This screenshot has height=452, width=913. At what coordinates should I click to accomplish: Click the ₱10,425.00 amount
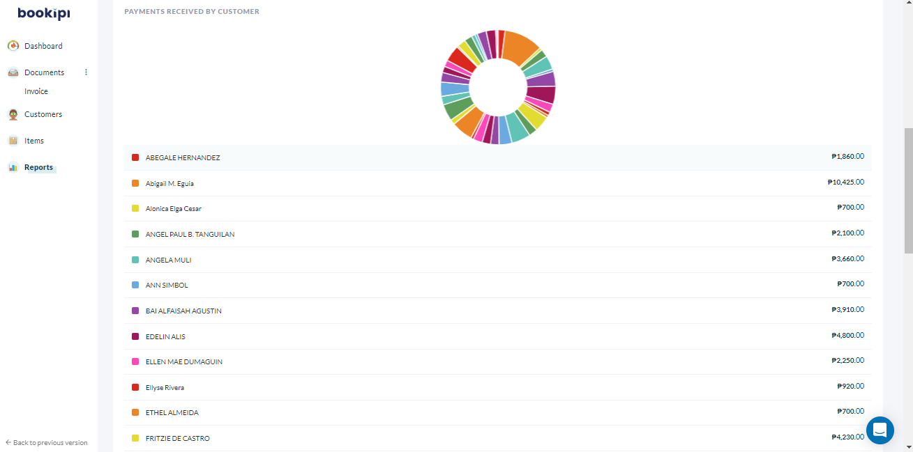click(x=846, y=182)
